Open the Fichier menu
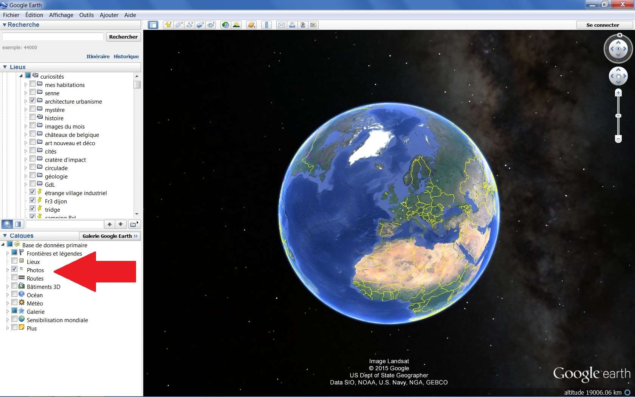Viewport: 635px width, 397px height. [x=11, y=15]
